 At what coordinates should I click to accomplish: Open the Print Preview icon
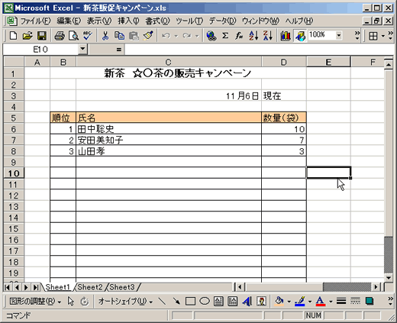click(x=73, y=36)
